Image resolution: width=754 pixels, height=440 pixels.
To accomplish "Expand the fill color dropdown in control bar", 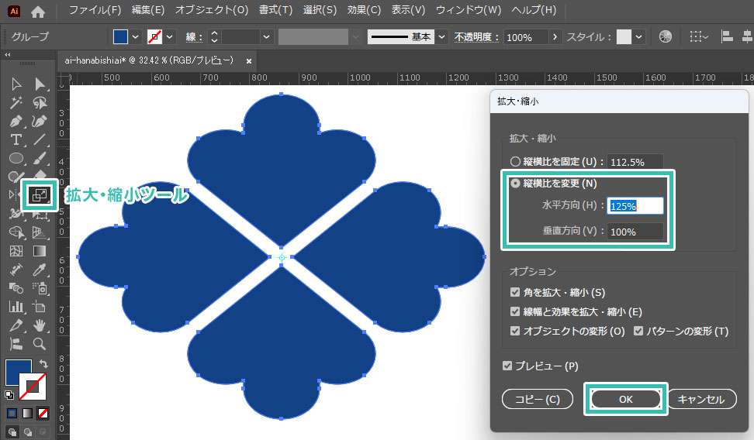I will tap(137, 37).
